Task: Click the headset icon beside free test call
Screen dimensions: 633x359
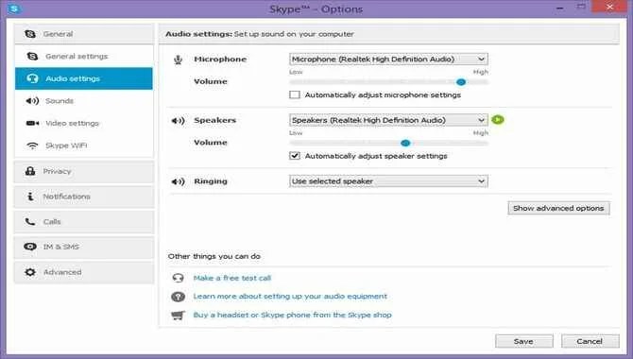Action: pos(178,278)
